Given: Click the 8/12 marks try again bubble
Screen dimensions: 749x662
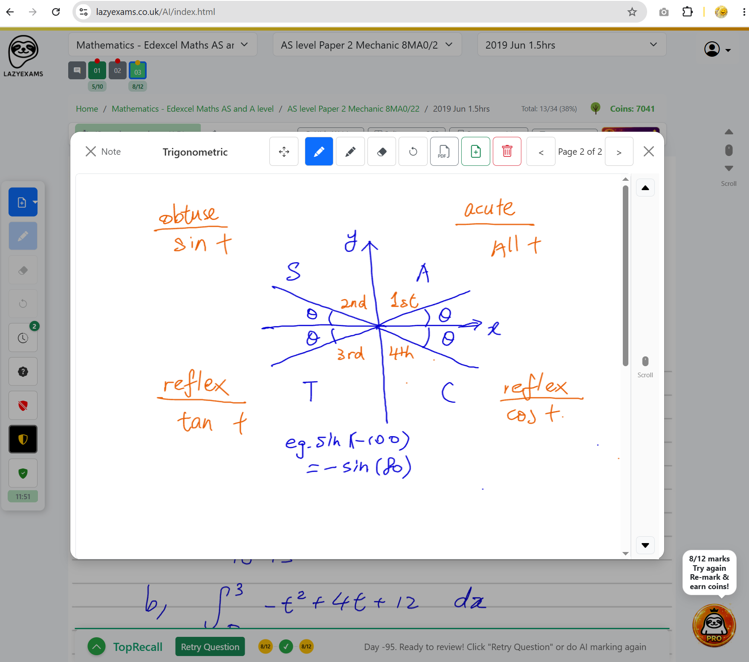Looking at the screenshot, I should (x=709, y=572).
